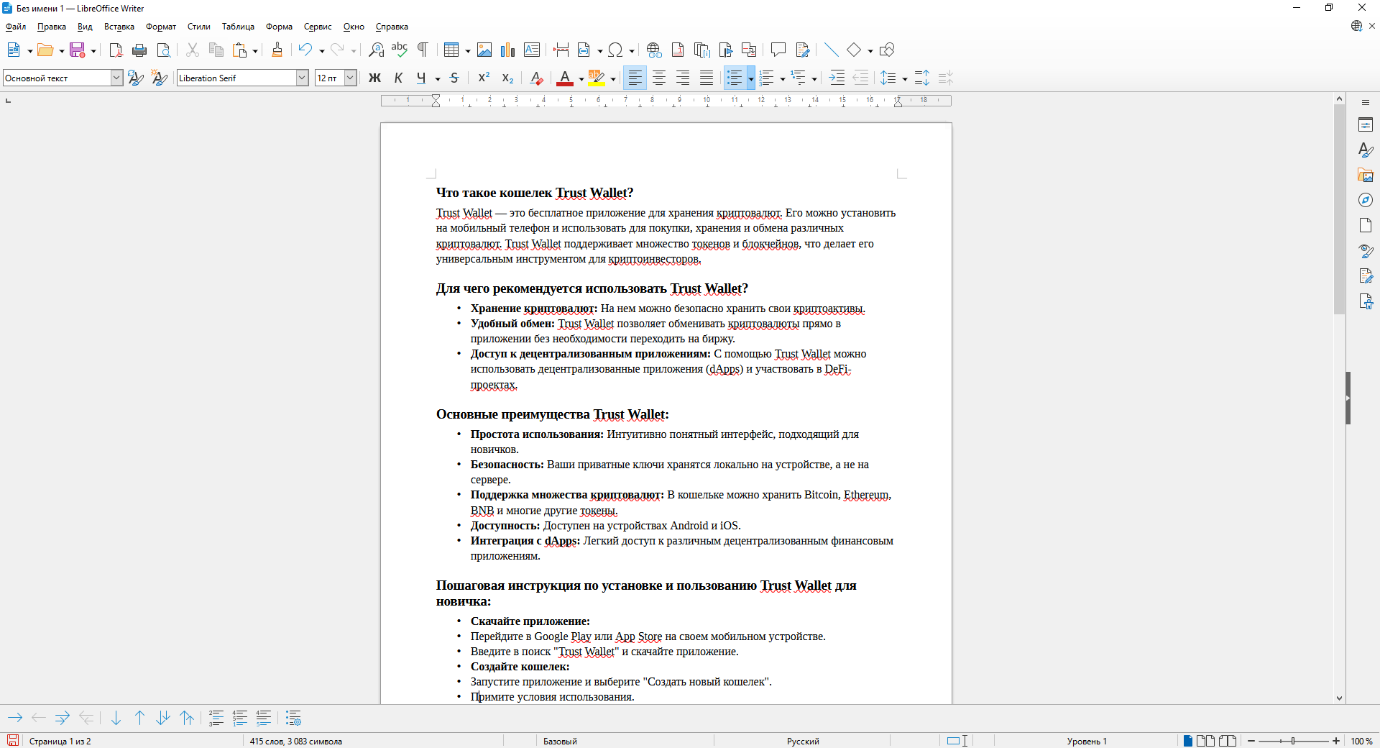Click the zoom slider in status bar
The width and height of the screenshot is (1380, 748).
coord(1293,741)
